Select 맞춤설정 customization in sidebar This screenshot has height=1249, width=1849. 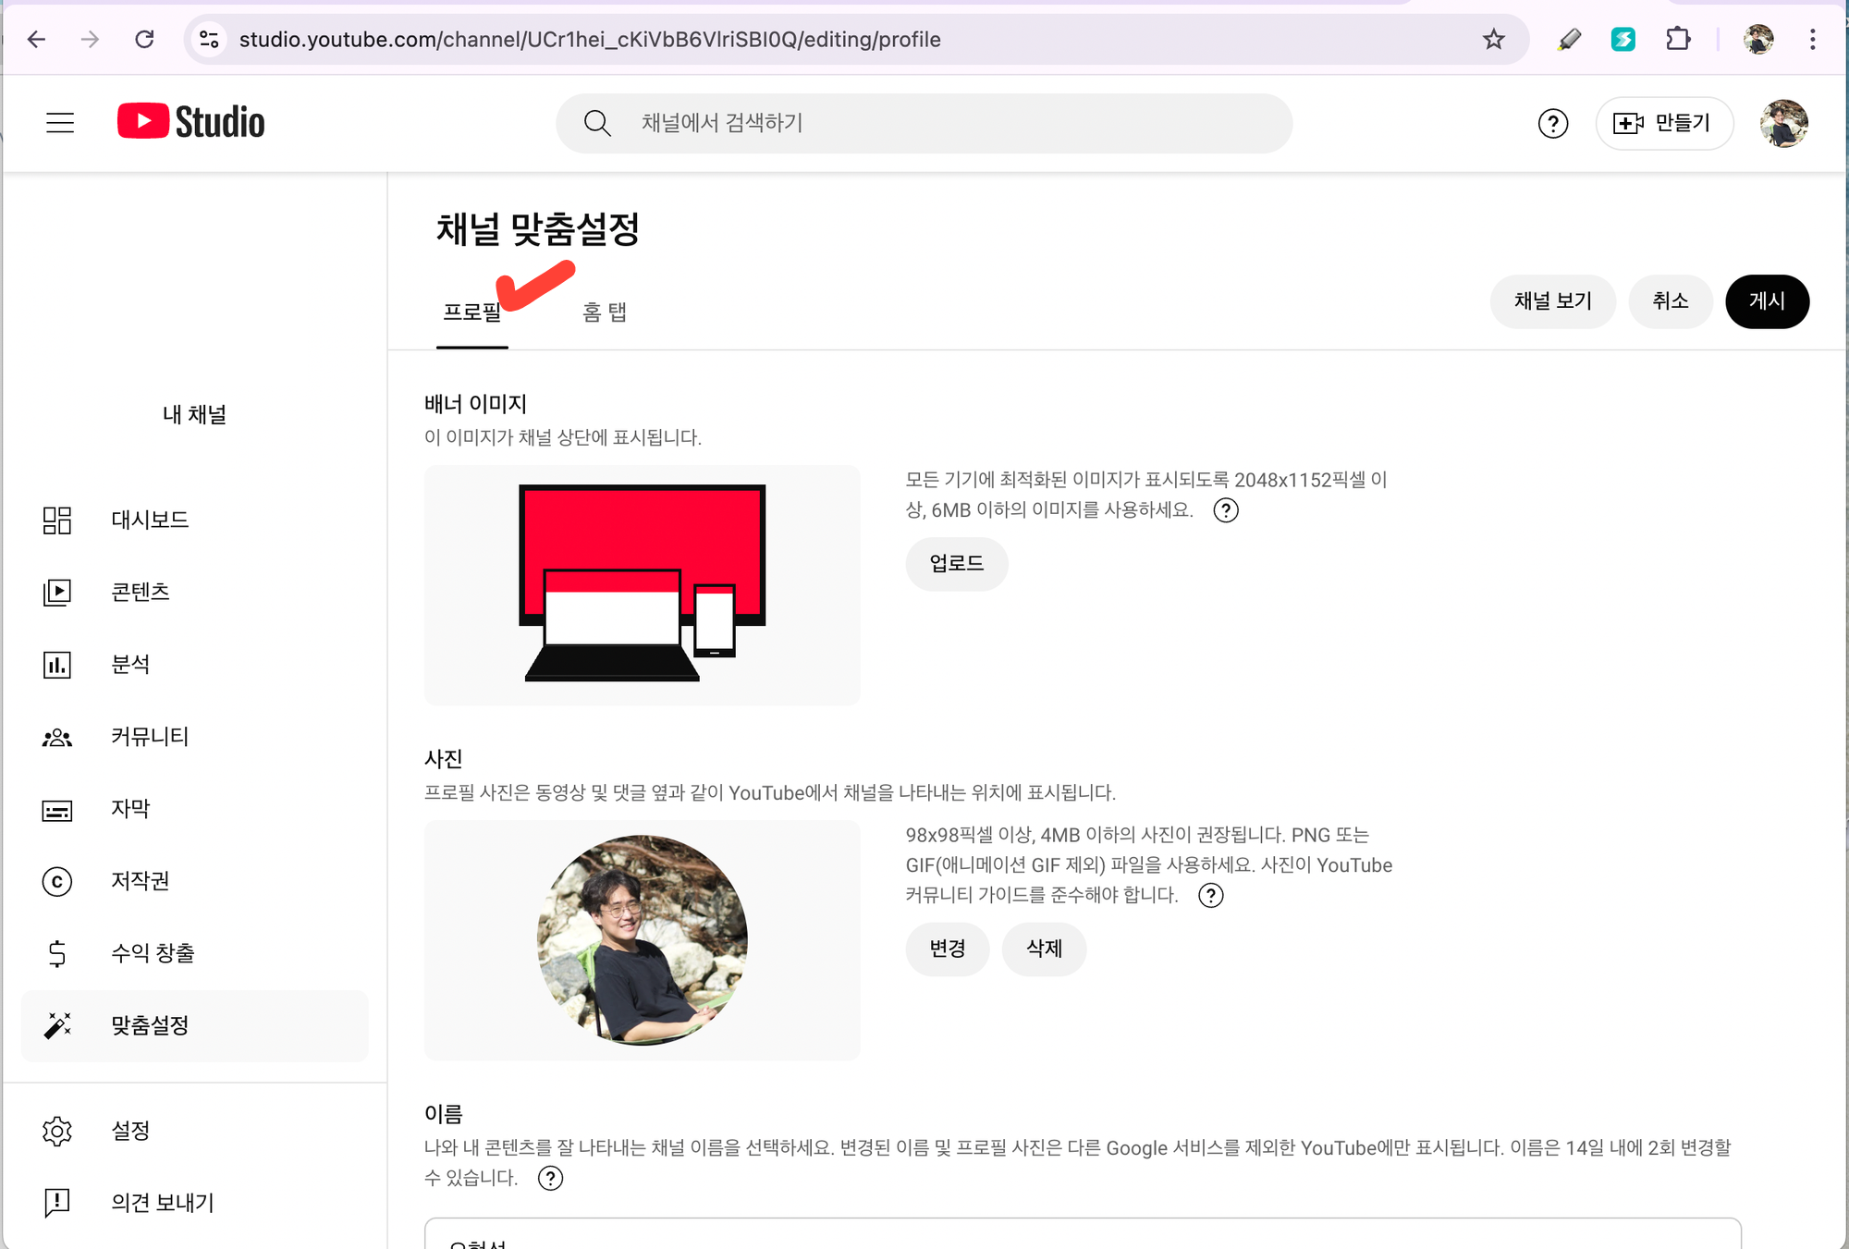(x=194, y=1025)
